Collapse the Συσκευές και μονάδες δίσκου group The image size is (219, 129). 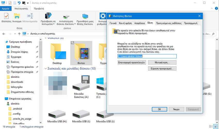(x=46, y=69)
